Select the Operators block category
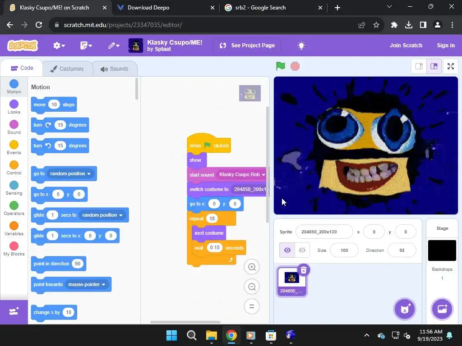 pyautogui.click(x=14, y=209)
